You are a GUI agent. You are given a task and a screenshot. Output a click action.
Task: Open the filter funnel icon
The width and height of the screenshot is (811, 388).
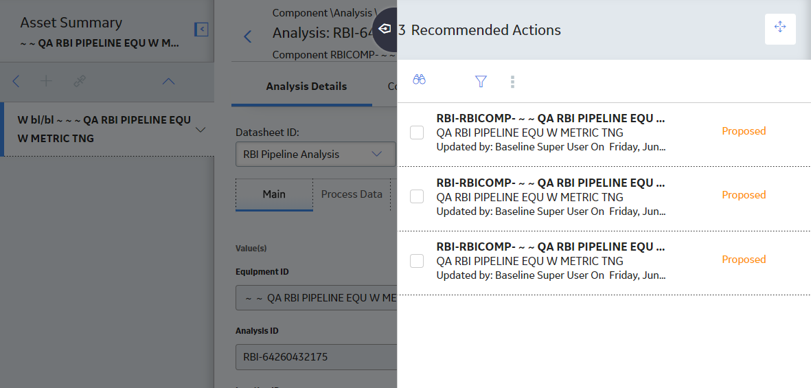click(x=481, y=81)
